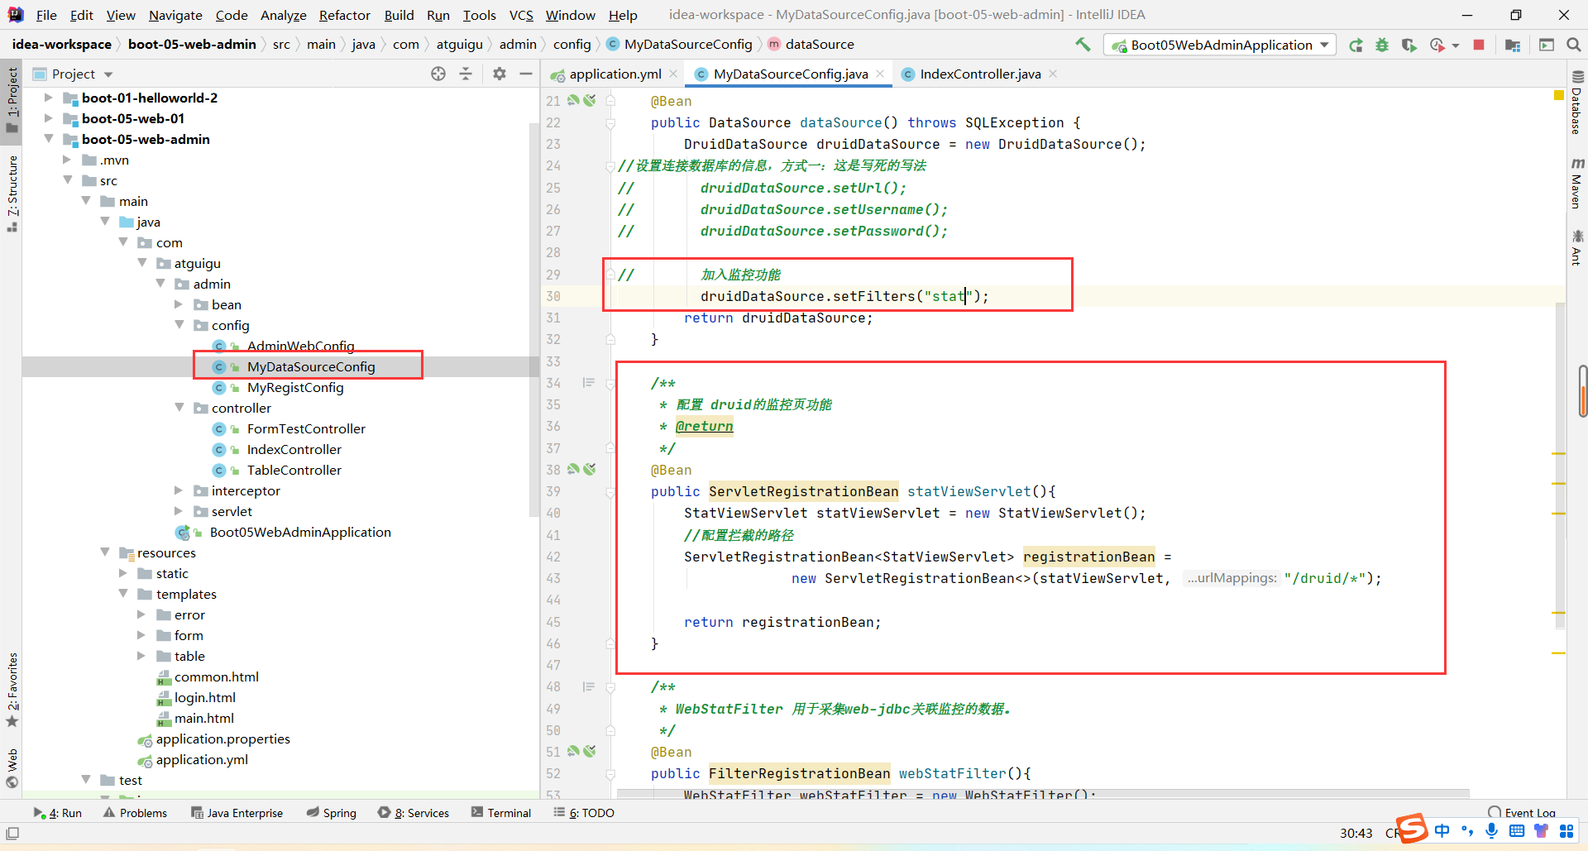Viewport: 1588px width, 851px height.
Task: Rerun the Boot05WebAdminApplication from the toolbar
Action: [x=1356, y=45]
